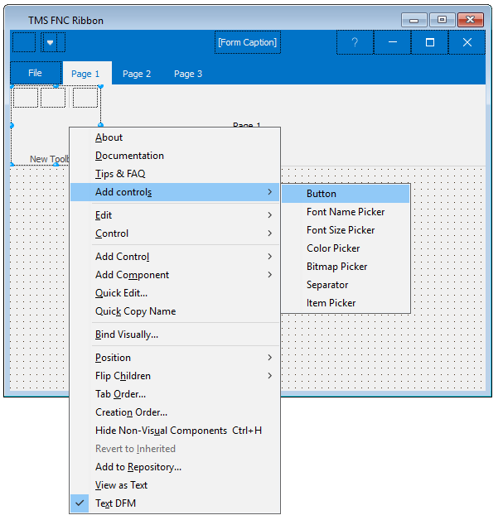Open Creation Order... dialog
The height and width of the screenshot is (520, 503).
point(176,412)
